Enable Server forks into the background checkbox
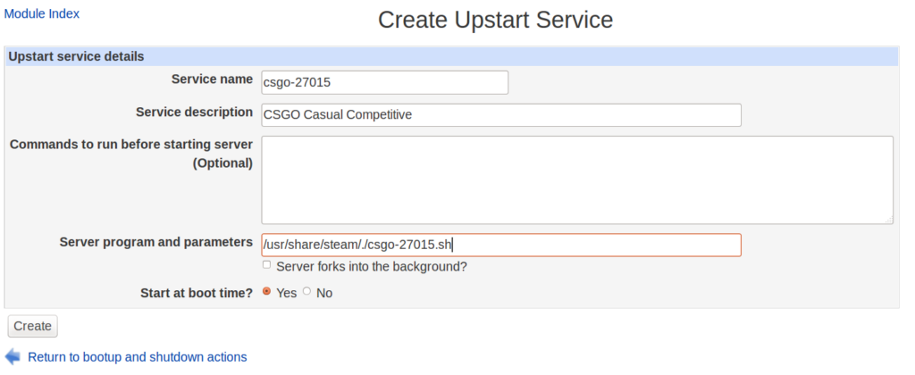 tap(266, 265)
